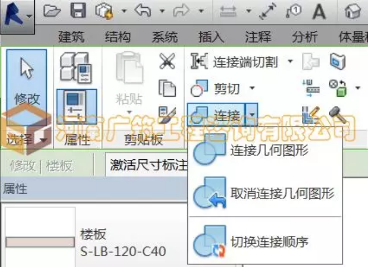Click the Copy to Clipboard icon
Viewport: 368px width, 267px height.
167,88
